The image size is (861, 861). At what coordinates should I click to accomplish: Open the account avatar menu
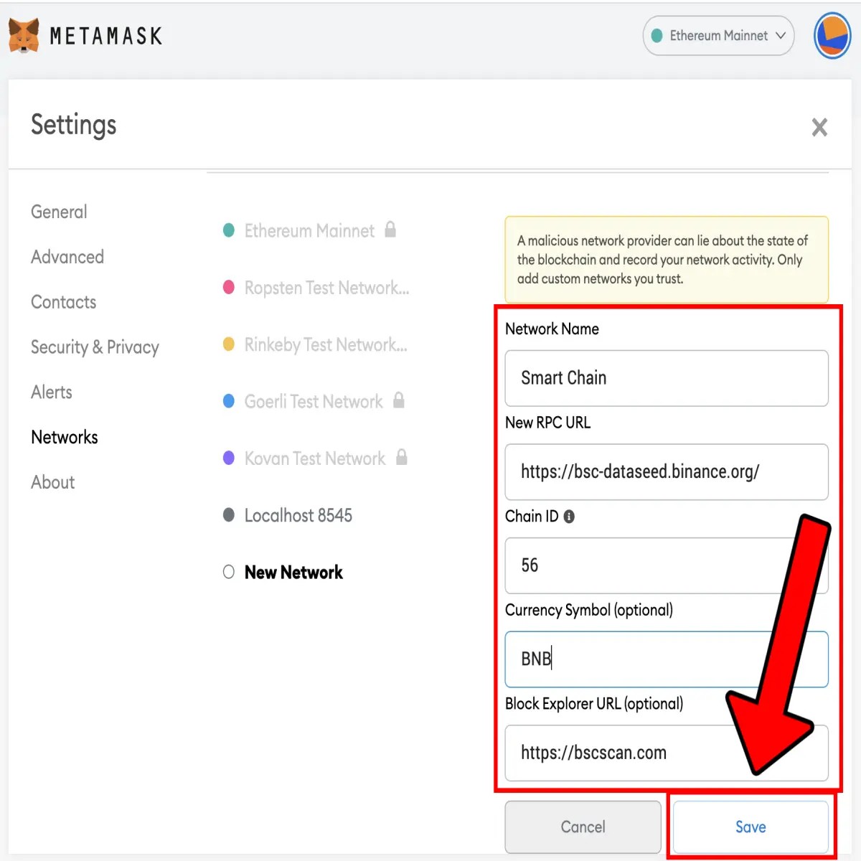[832, 35]
